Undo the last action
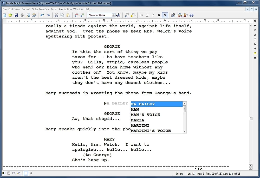Image resolution: width=260 pixels, height=178 pixels. (x=42, y=15)
